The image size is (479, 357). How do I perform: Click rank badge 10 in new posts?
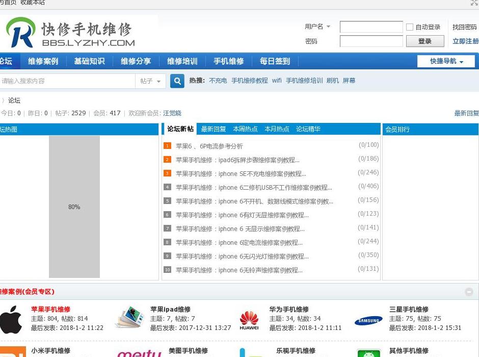pos(167,270)
